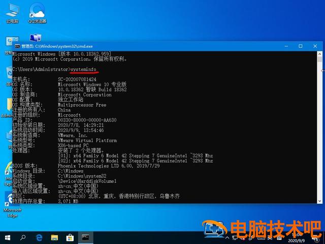Click OS version '10.0.18362 暂缺 Build 18362'
Image resolution: width=325 pixels, height=244 pixels.
click(92, 89)
